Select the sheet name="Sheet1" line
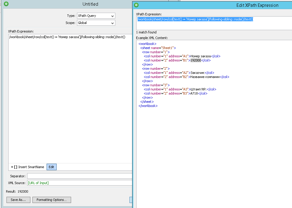Screen dimensions: 292x208 (x=158, y=48)
